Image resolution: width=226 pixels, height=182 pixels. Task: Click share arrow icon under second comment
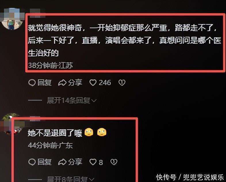(x=62, y=162)
